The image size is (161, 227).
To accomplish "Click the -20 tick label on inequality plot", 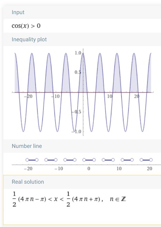I will point(28,96).
